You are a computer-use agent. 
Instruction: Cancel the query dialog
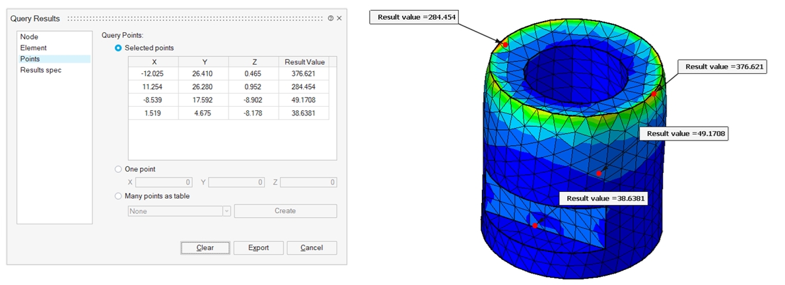(x=311, y=248)
